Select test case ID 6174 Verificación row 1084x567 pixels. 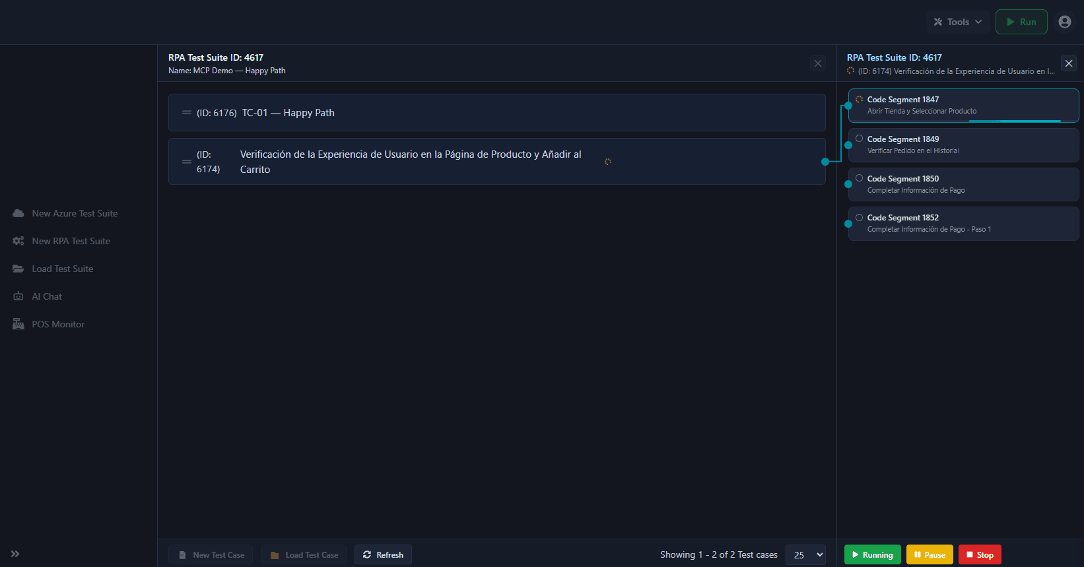coord(496,162)
